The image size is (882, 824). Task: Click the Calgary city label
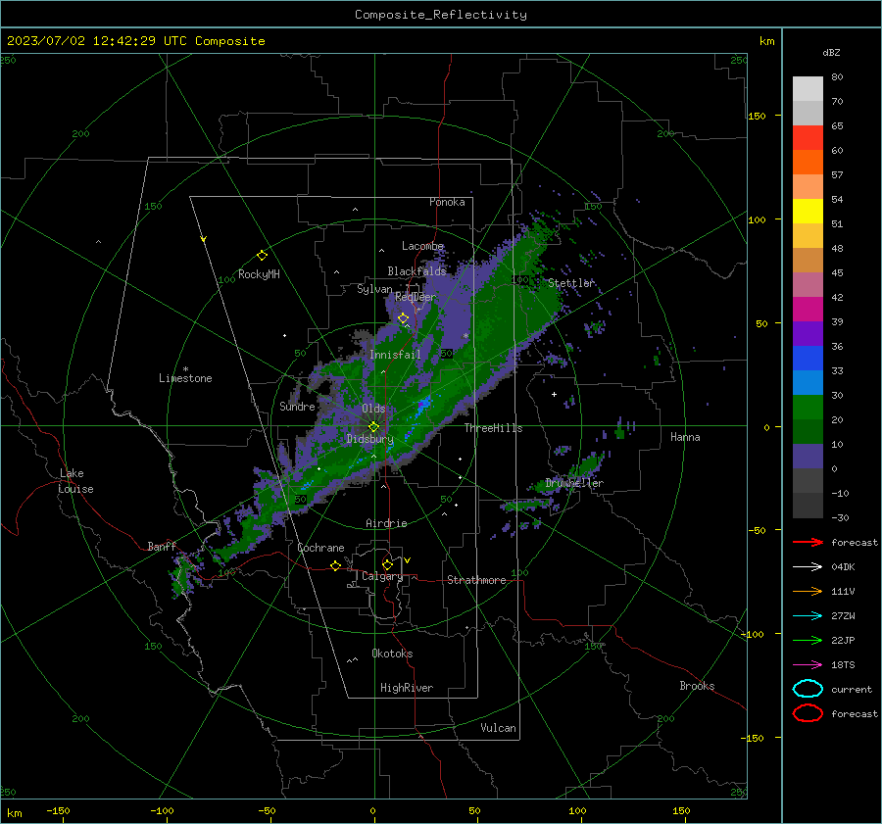[382, 576]
